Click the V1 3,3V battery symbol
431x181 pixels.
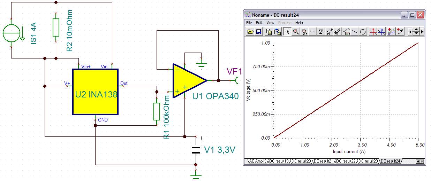196,149
